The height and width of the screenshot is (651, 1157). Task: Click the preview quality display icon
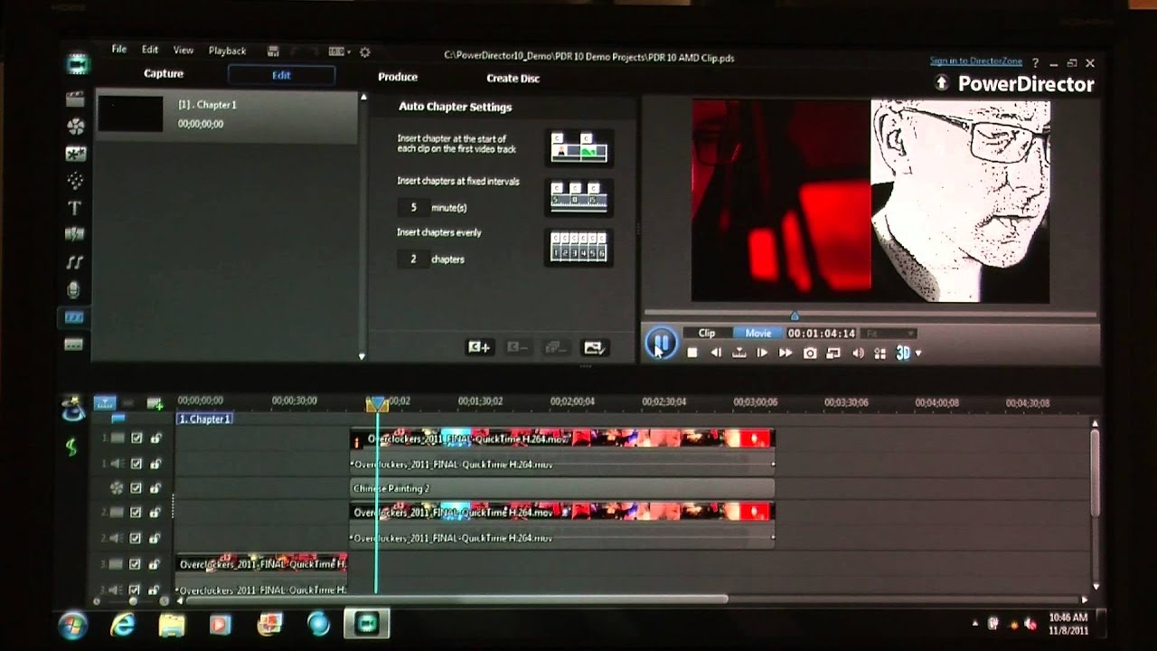[x=833, y=353]
